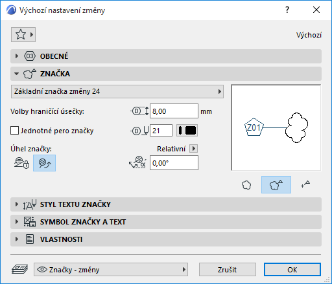Click the layer stack icon
This screenshot has height=284, width=332.
coord(19,269)
